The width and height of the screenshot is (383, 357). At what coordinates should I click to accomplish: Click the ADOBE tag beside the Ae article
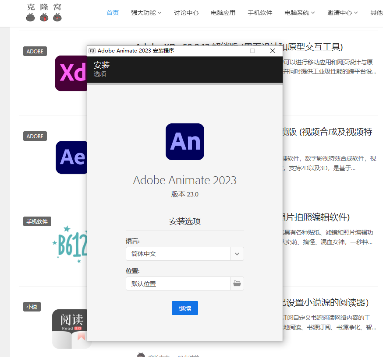pos(35,136)
